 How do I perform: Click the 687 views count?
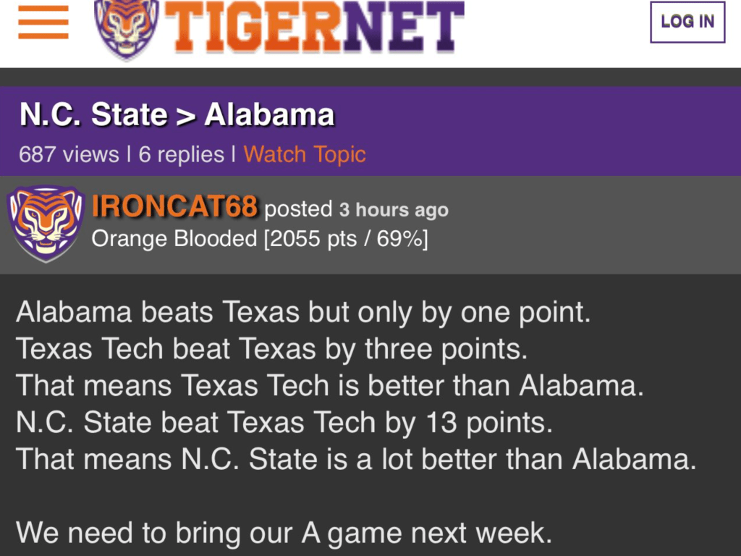[69, 154]
